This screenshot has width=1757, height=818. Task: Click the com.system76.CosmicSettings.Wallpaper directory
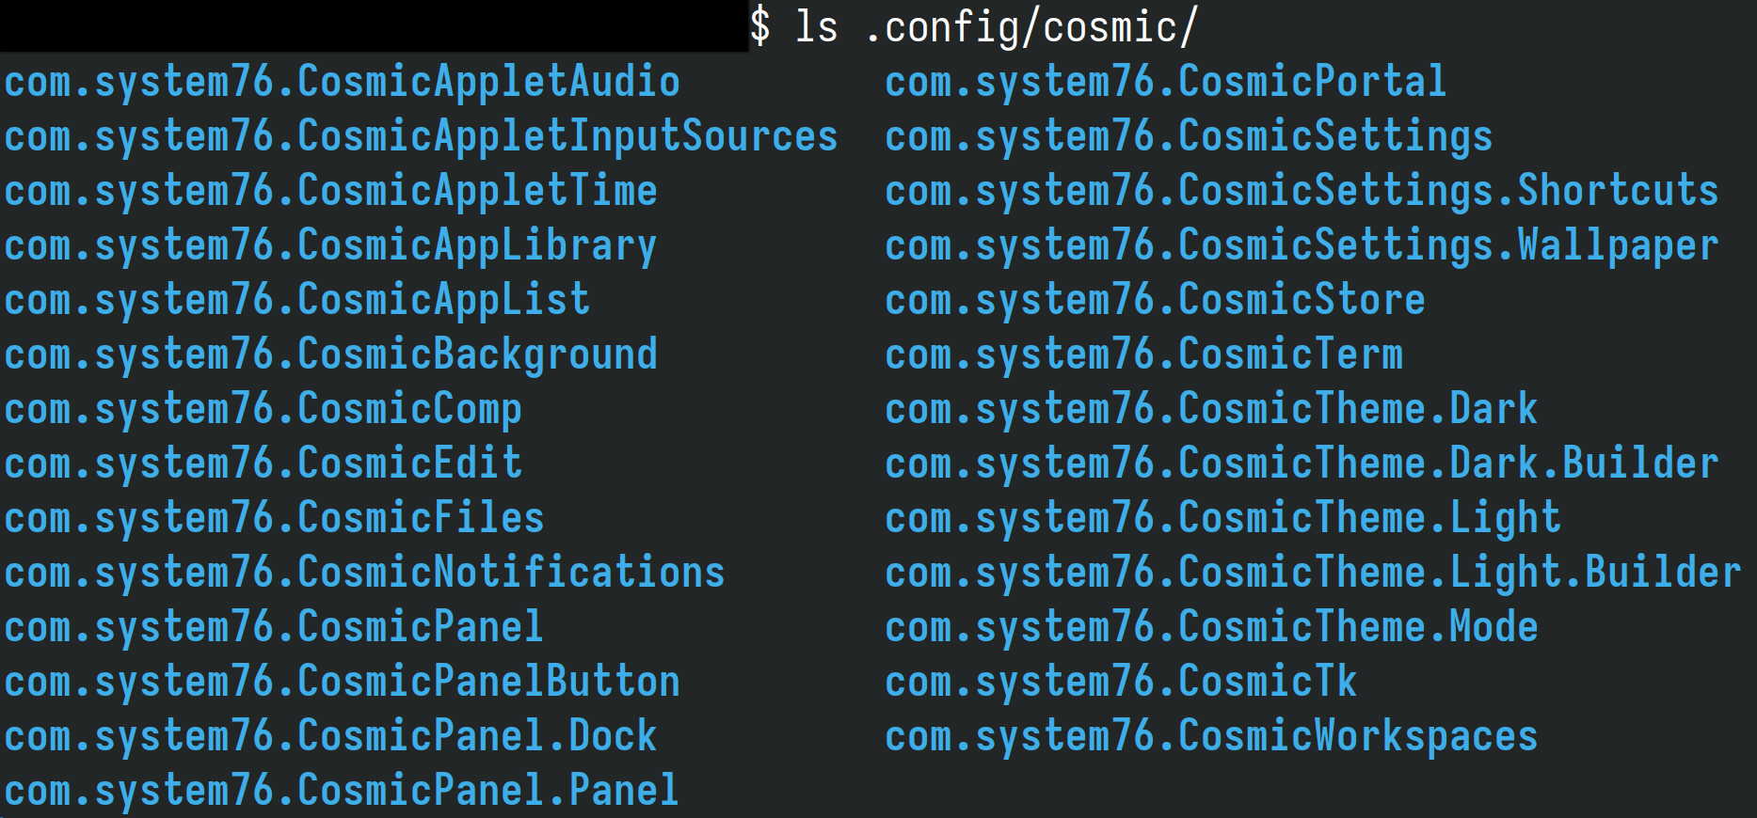tap(1302, 245)
